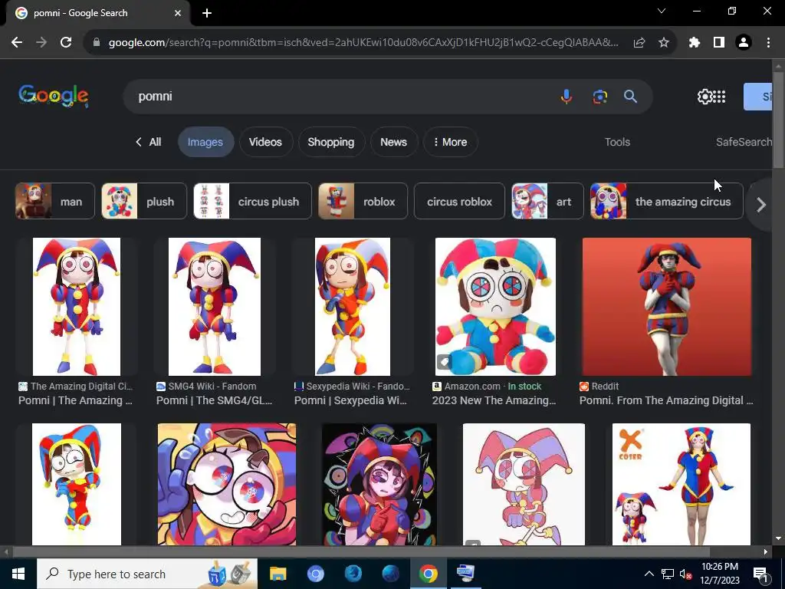
Task: Open the SMG4 Wiki Pomni image
Action: [x=215, y=307]
